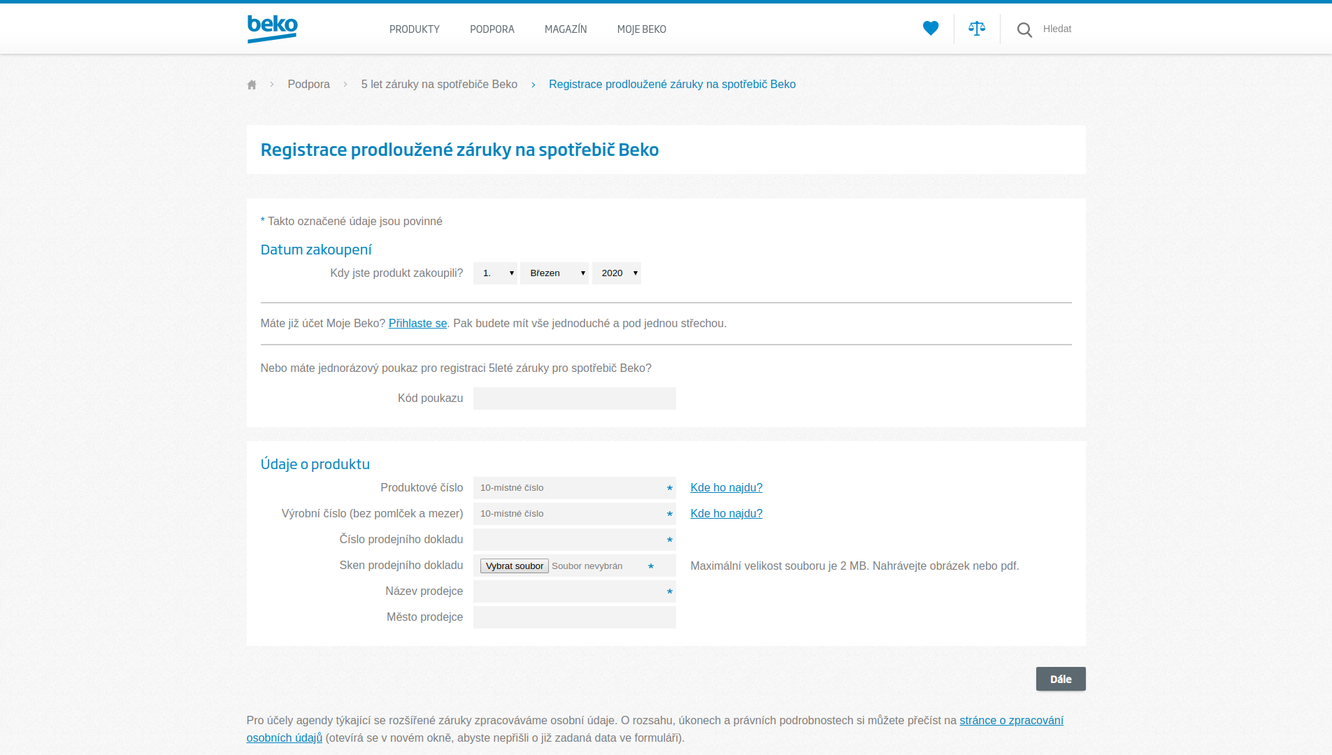Click the 'Údaje o produktu' section heading
This screenshot has height=755, width=1332.
(315, 464)
